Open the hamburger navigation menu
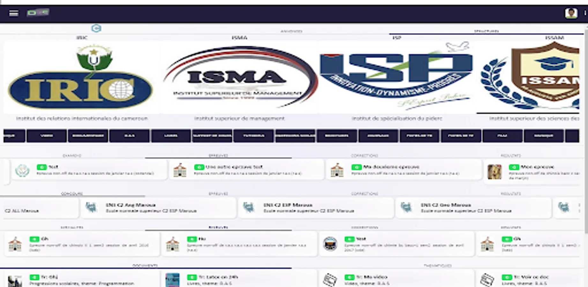Image resolution: width=588 pixels, height=287 pixels. point(13,13)
